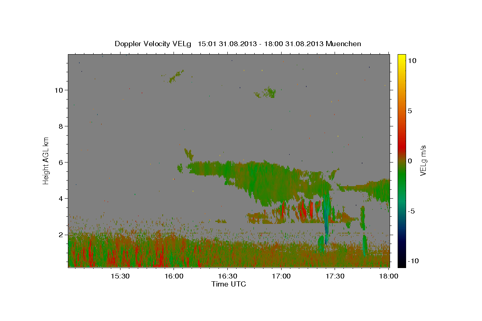Click the colorbar tick label 10
The height and width of the screenshot is (321, 482).
(x=412, y=61)
